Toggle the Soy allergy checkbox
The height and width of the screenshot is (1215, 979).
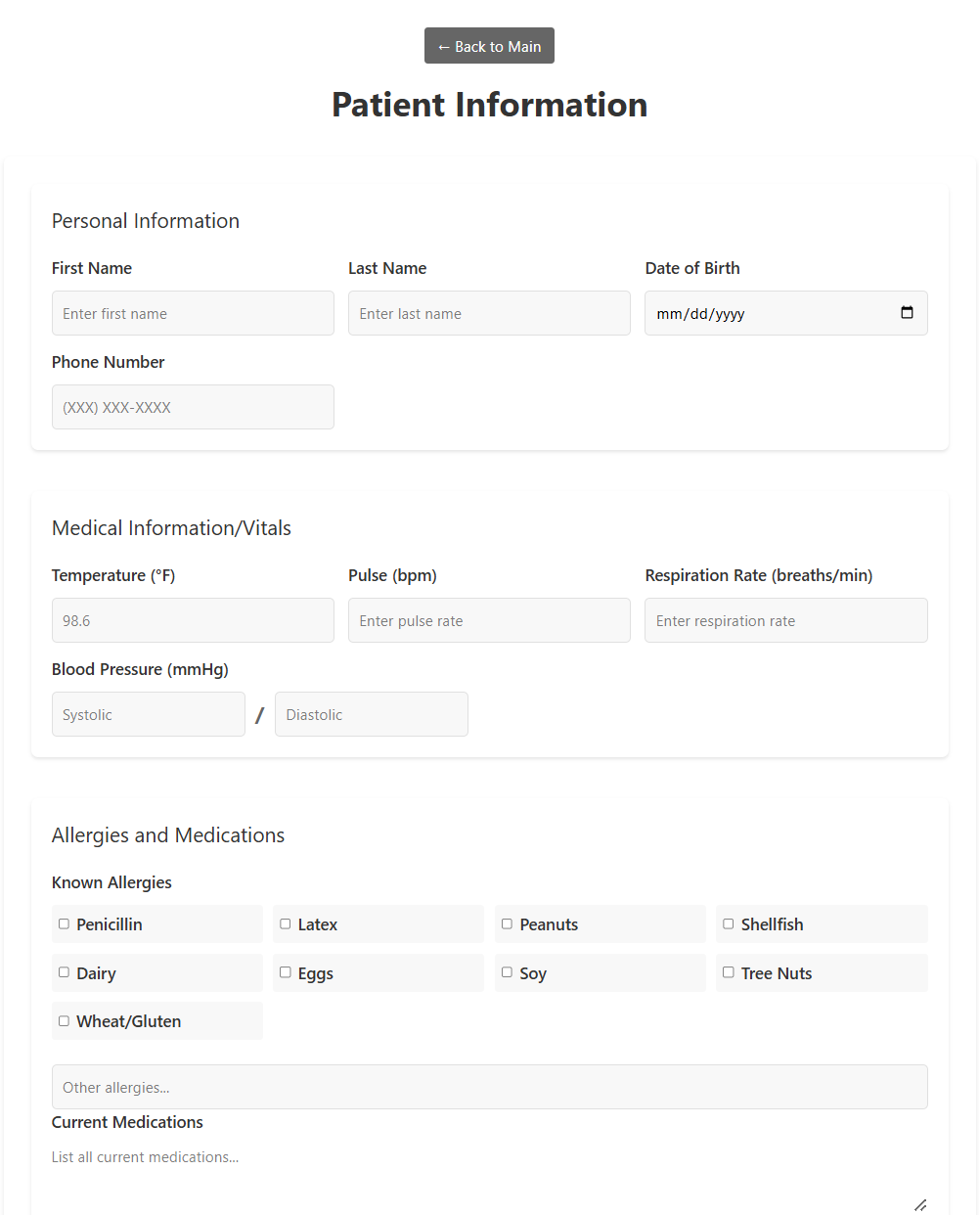[507, 972]
